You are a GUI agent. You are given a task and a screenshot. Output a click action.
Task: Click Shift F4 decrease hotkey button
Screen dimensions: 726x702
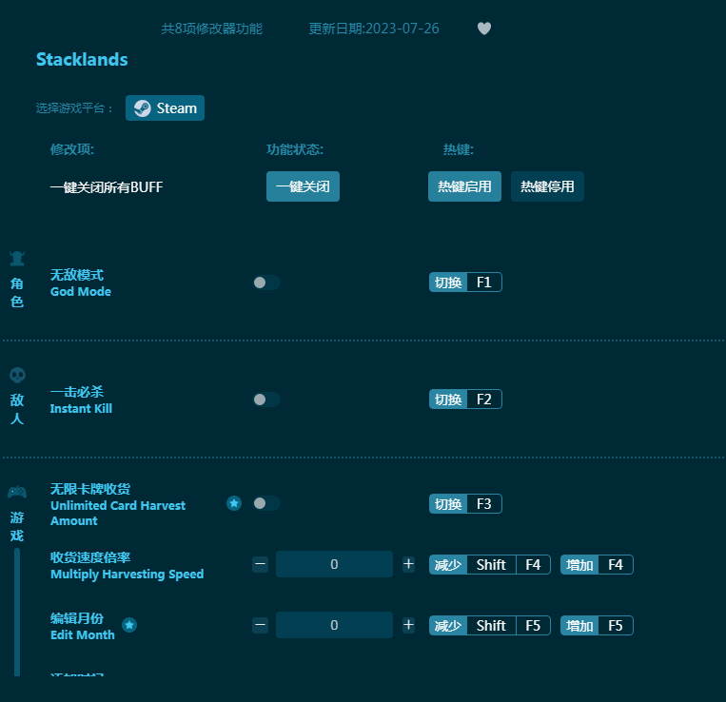tap(490, 565)
